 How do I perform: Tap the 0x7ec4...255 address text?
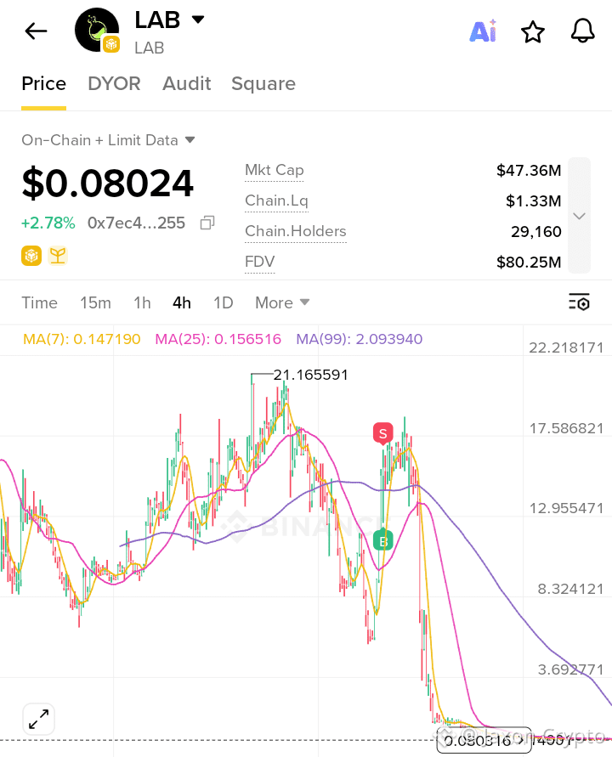tap(136, 223)
